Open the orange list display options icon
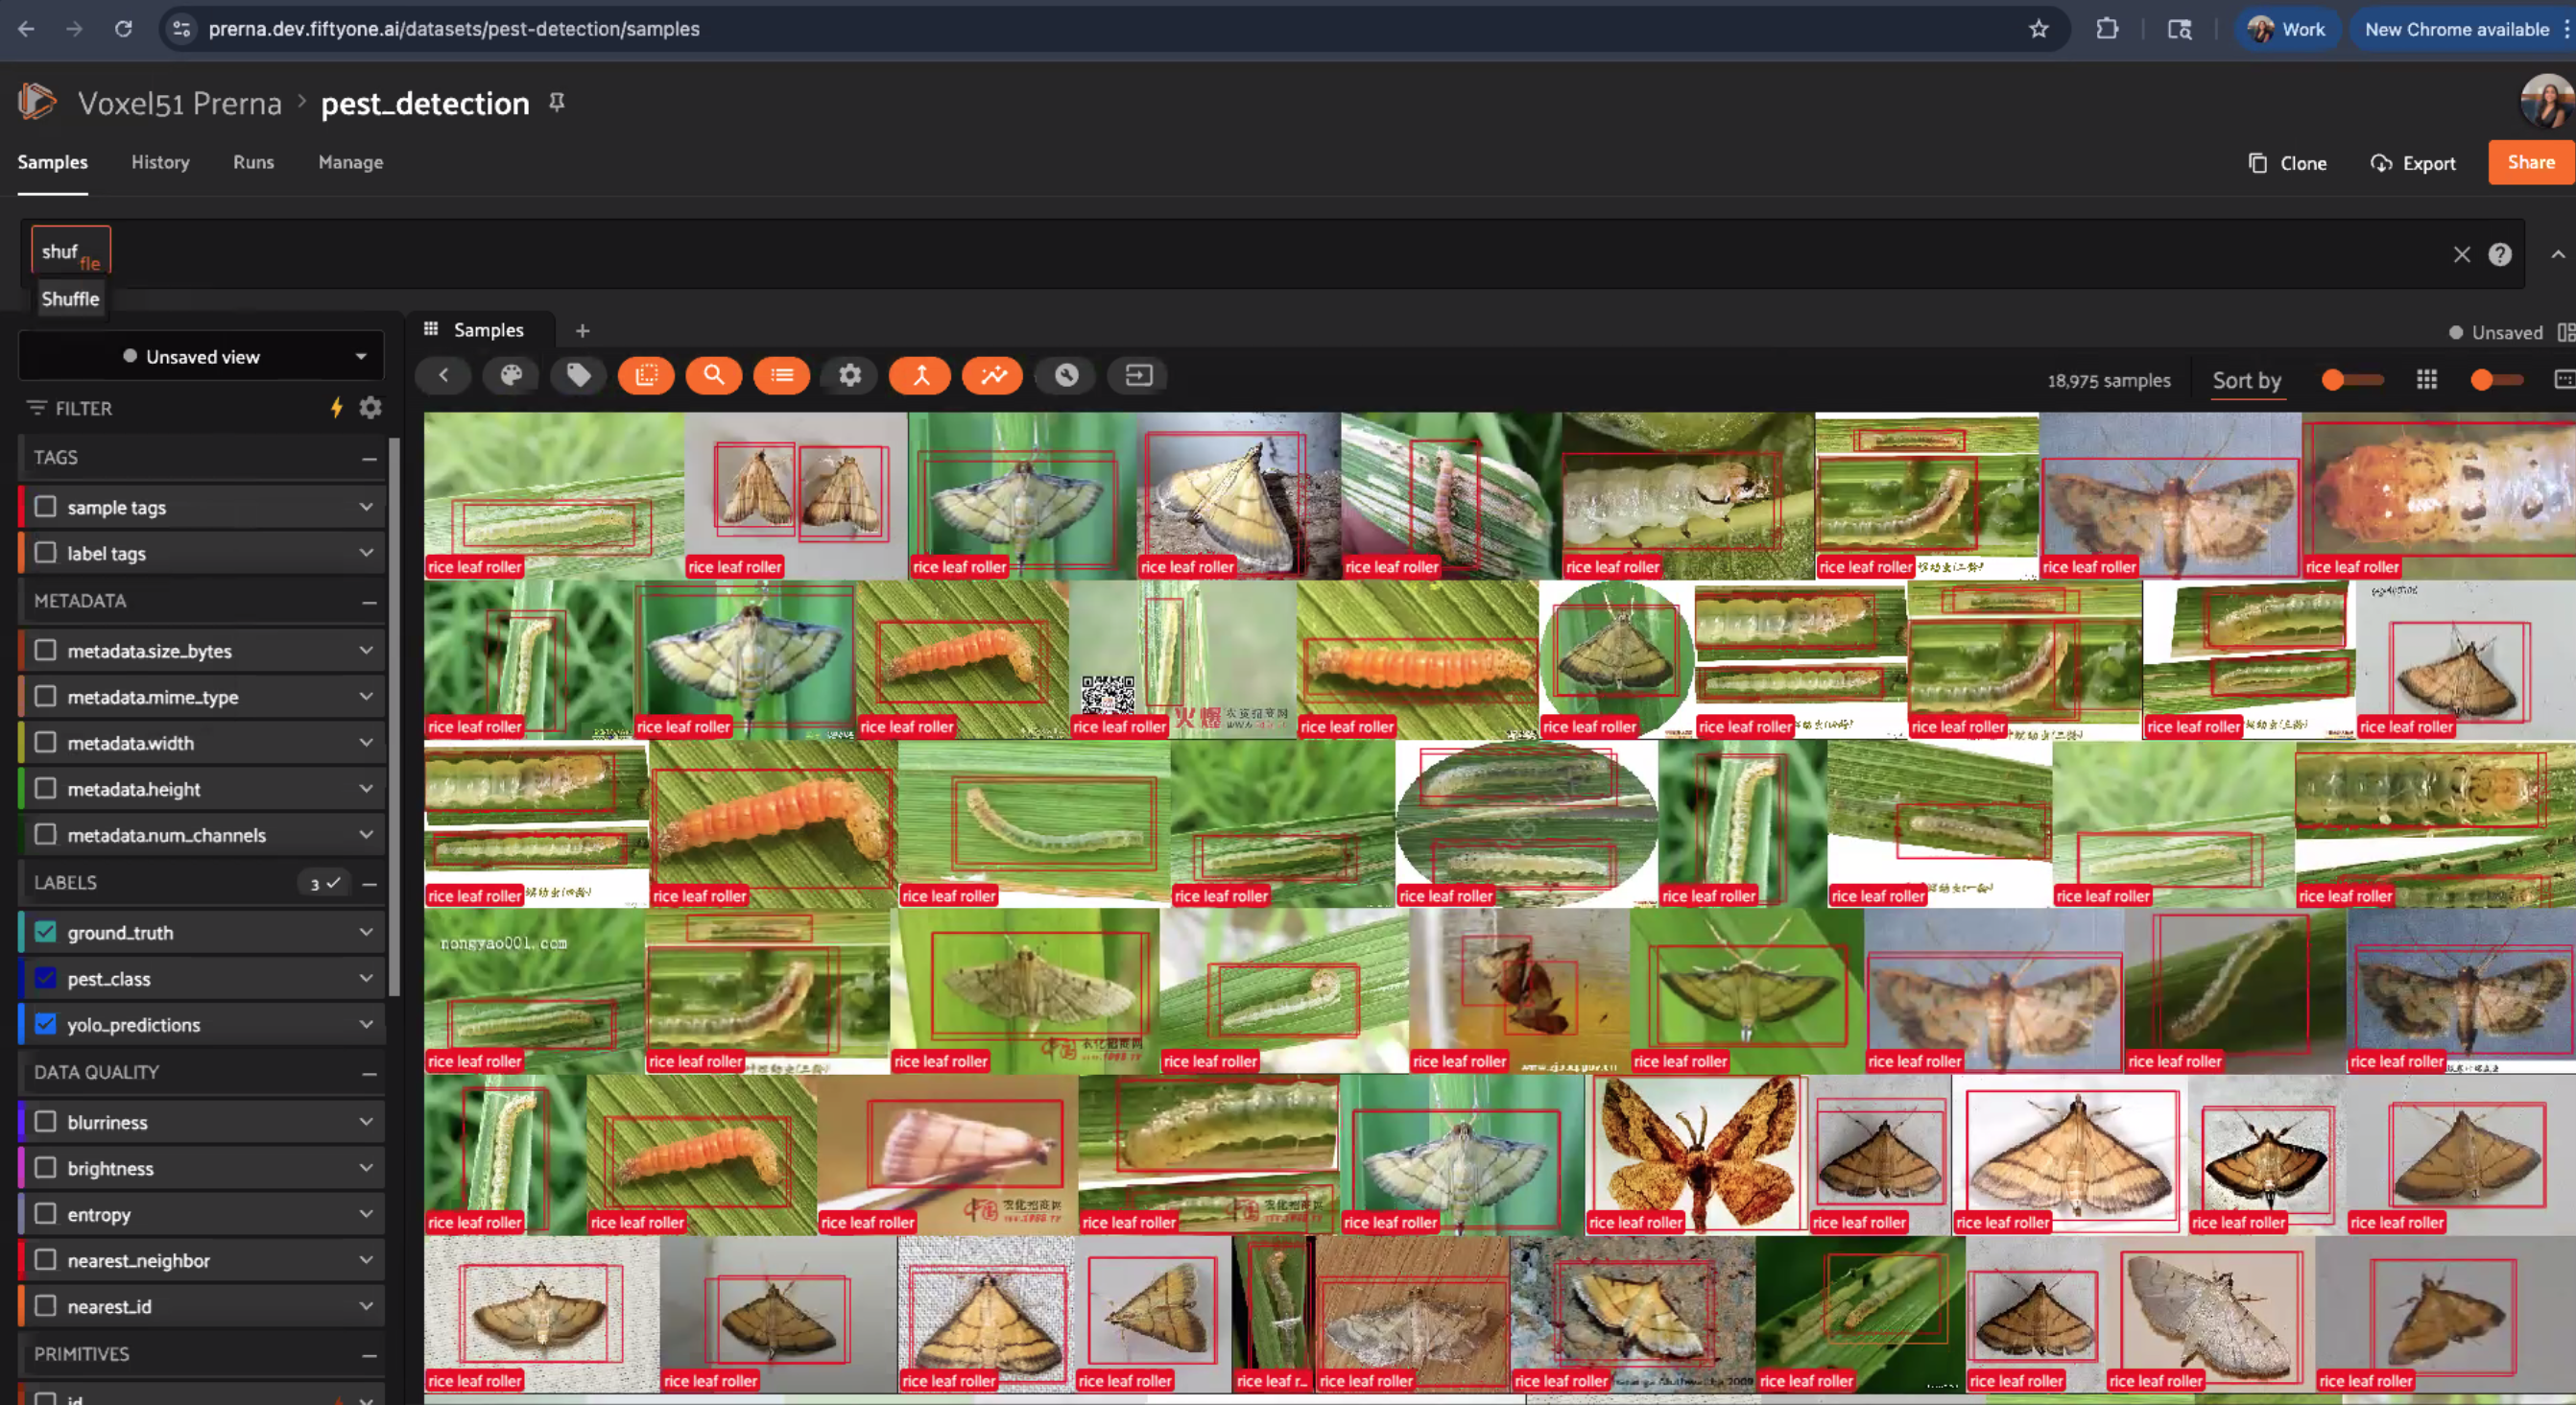Image resolution: width=2576 pixels, height=1405 pixels. coord(781,375)
